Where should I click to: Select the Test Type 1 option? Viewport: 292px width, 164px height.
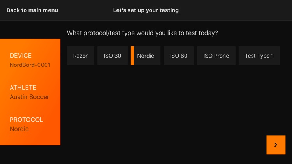click(259, 56)
